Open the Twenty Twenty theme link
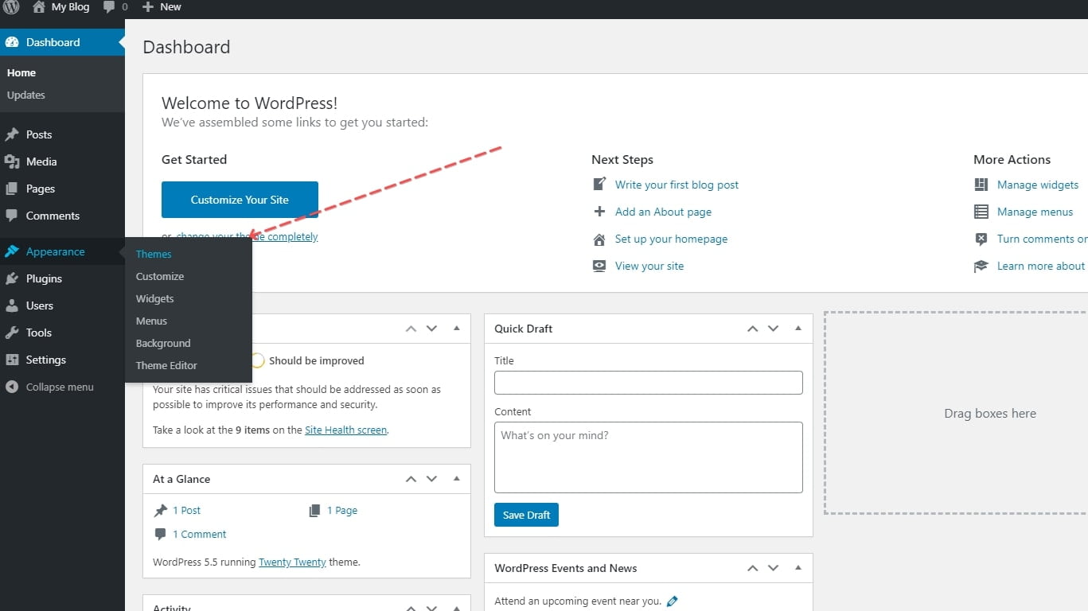 [x=292, y=562]
